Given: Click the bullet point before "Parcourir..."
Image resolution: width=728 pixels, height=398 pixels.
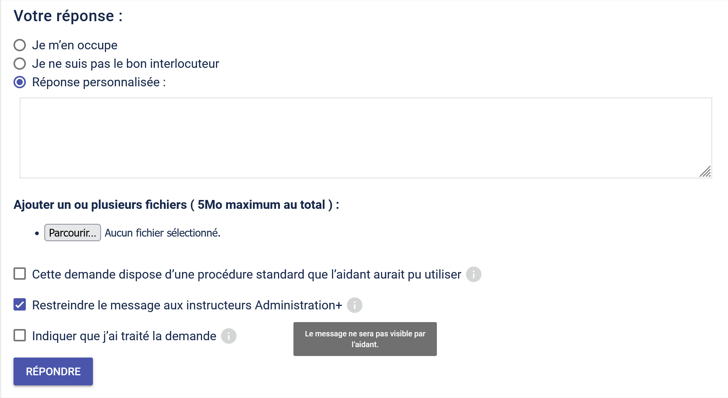Looking at the screenshot, I should click(x=37, y=233).
